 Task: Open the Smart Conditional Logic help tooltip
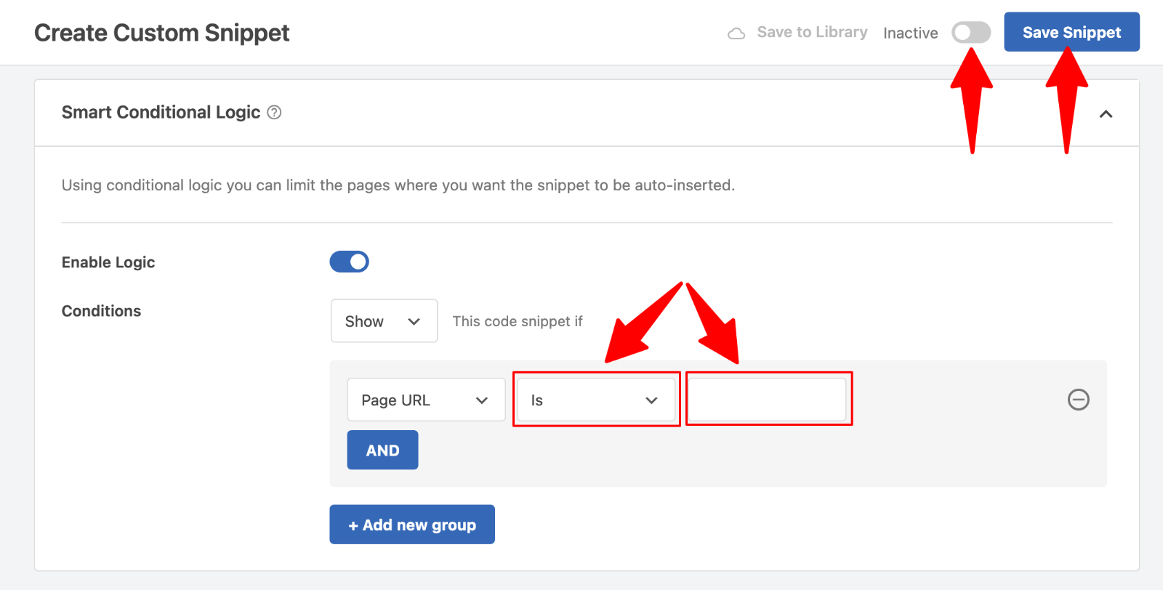coord(274,112)
